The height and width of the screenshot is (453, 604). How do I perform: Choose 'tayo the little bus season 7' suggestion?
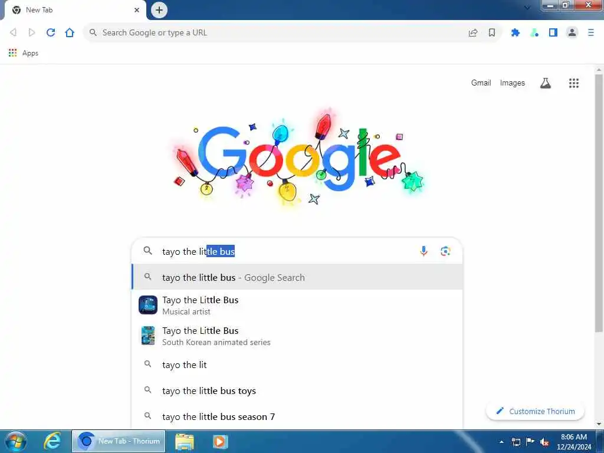coord(297,416)
